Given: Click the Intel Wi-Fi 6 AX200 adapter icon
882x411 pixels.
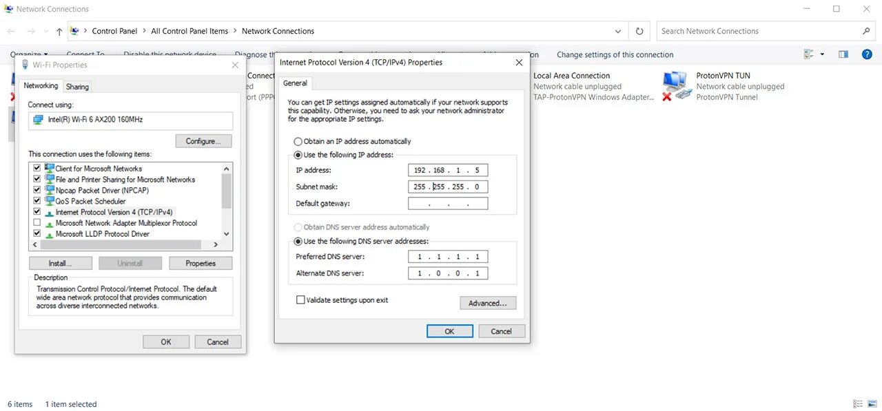Looking at the screenshot, I should tap(38, 120).
